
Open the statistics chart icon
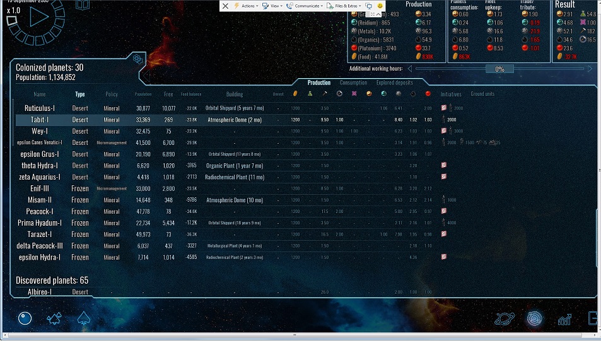564,319
